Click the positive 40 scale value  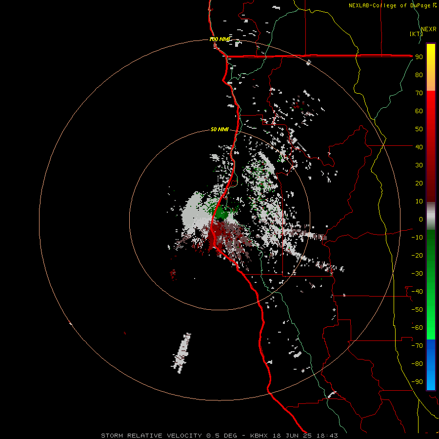pyautogui.click(x=419, y=147)
